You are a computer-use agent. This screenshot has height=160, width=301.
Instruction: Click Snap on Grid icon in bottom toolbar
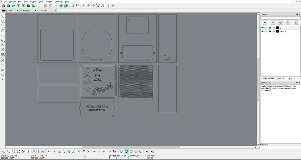59,151
